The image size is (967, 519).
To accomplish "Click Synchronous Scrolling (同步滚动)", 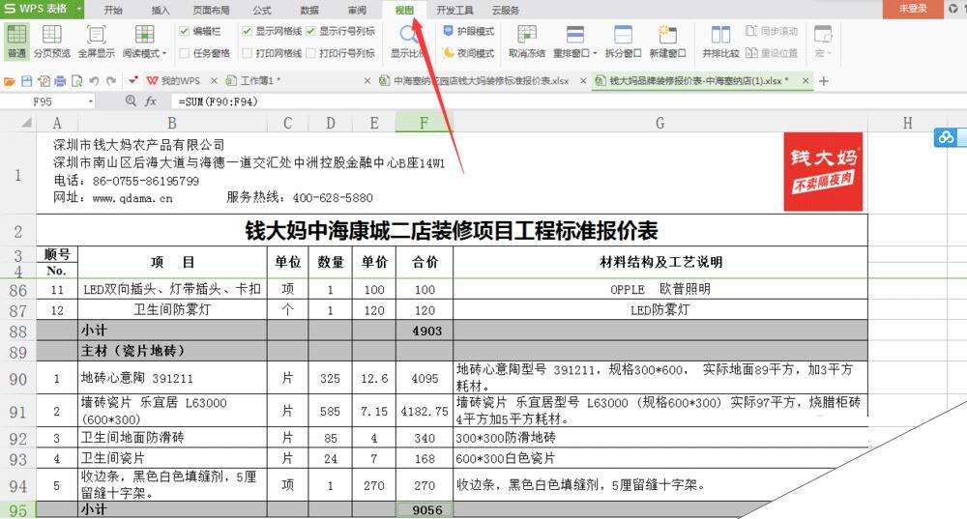I will click(x=772, y=31).
